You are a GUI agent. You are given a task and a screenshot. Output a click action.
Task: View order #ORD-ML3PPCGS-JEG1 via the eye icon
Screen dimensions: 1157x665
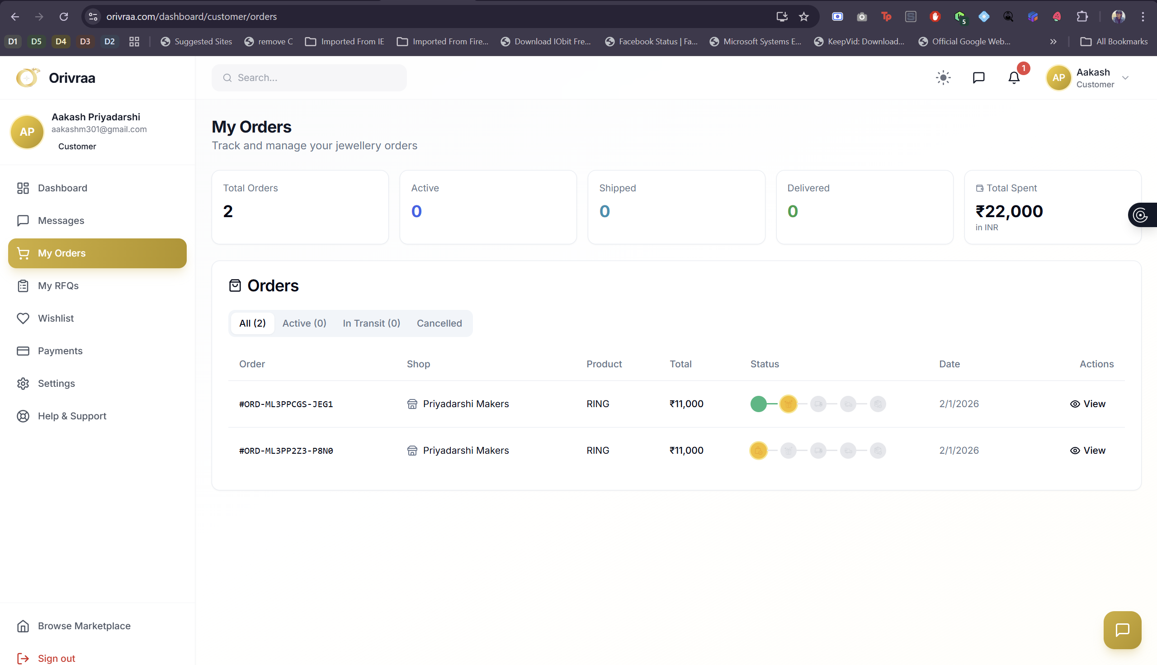tap(1075, 404)
